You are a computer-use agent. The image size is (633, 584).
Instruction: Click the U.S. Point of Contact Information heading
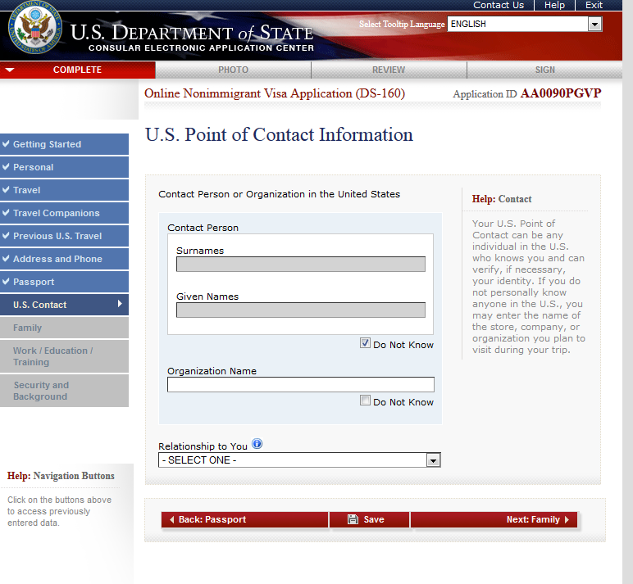click(x=279, y=135)
